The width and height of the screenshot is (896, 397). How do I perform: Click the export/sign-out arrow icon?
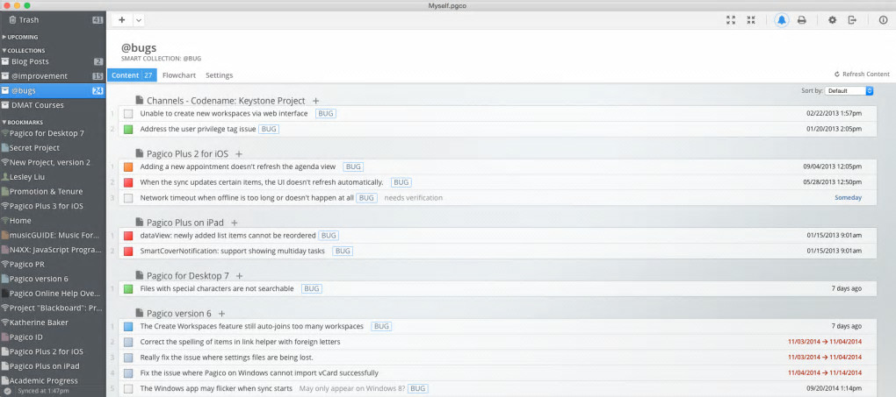[x=852, y=20]
